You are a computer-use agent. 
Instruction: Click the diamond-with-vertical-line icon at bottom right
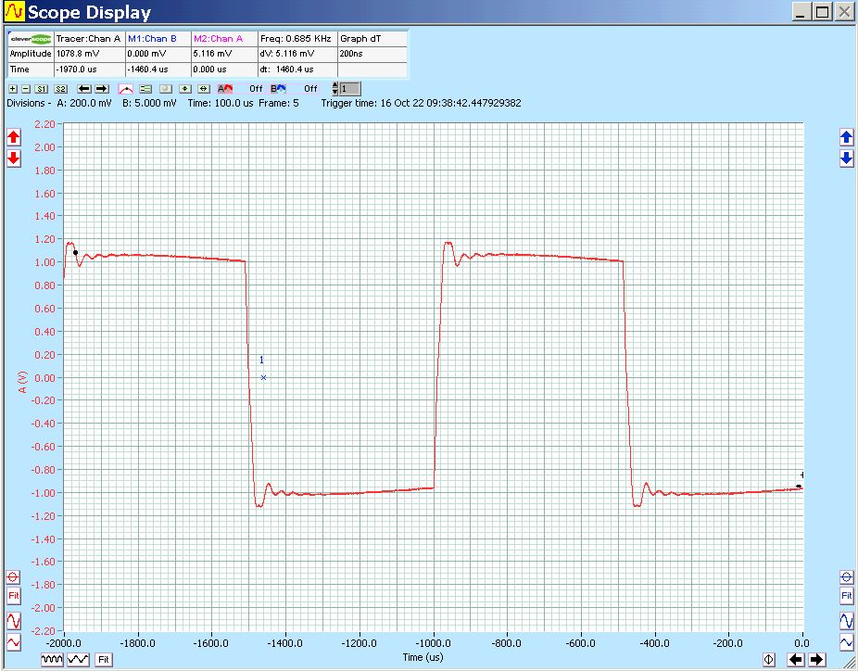(x=769, y=660)
